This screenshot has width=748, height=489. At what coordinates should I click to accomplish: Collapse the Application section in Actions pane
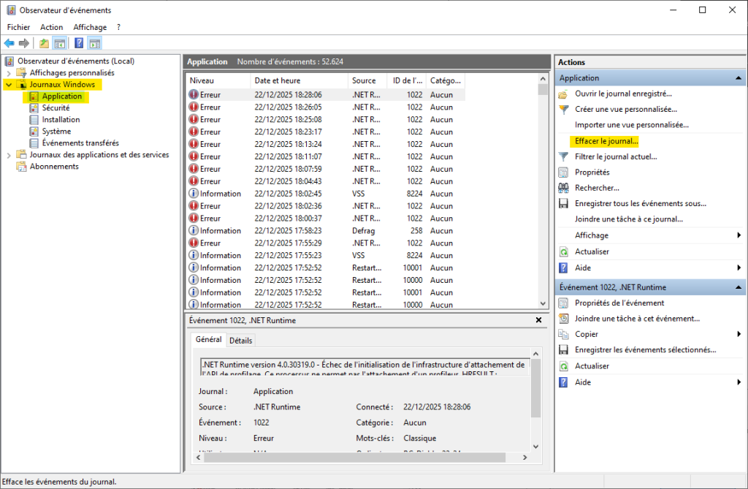pos(739,78)
